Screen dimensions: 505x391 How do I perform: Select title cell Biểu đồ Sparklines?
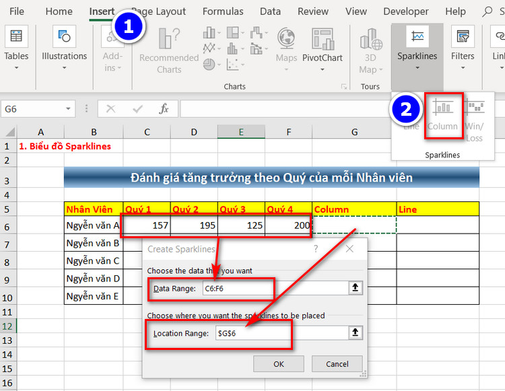[x=65, y=146]
